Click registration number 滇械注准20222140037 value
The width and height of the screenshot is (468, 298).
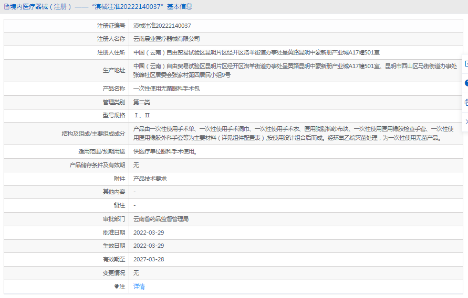[x=162, y=26]
